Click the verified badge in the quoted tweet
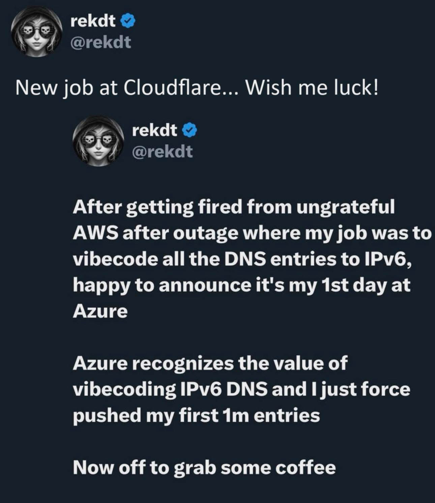The image size is (435, 503). (190, 130)
